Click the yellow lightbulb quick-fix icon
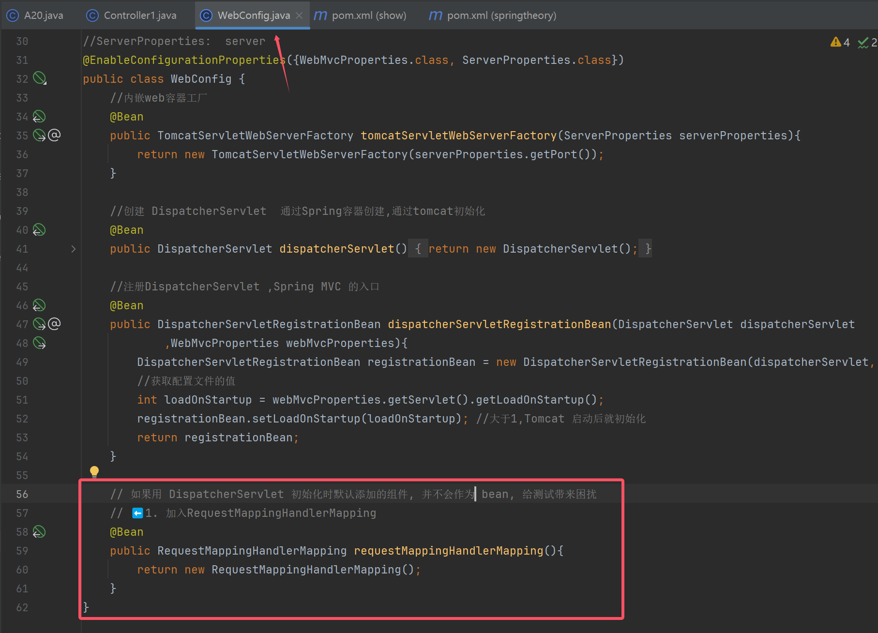This screenshot has width=878, height=633. [x=94, y=472]
